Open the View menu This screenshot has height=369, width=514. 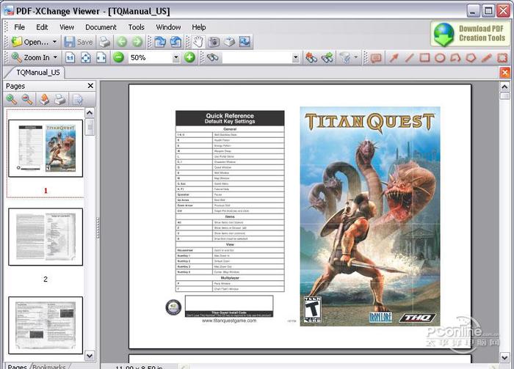tap(67, 27)
